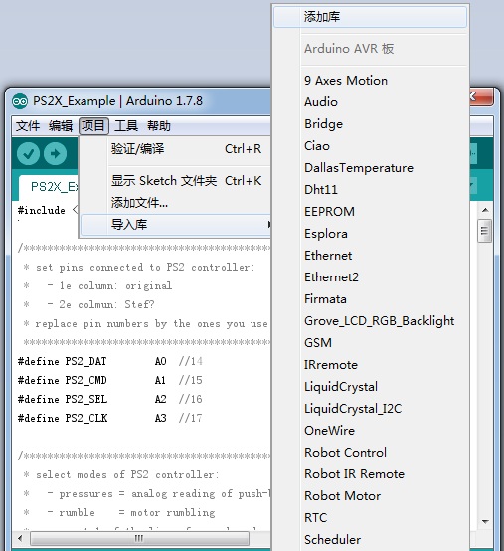Screen dimensions: 504x551
Task: Click the horizontal scrollbar left arrow
Action: point(20,538)
